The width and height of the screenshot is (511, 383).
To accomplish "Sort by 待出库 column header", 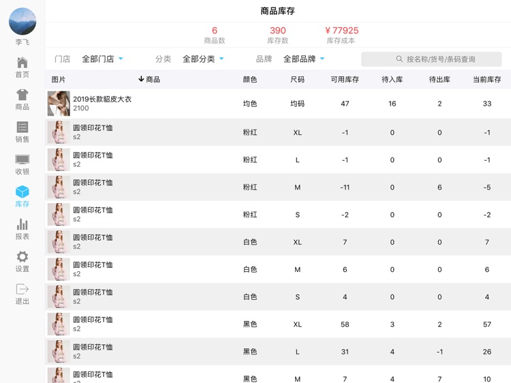I will tap(439, 79).
